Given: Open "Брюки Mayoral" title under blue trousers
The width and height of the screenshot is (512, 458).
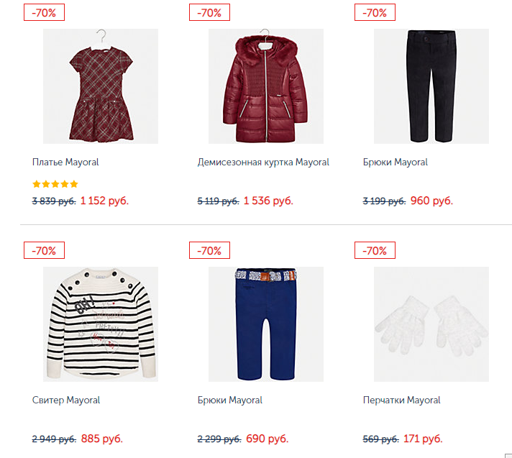Looking at the screenshot, I should pos(229,400).
